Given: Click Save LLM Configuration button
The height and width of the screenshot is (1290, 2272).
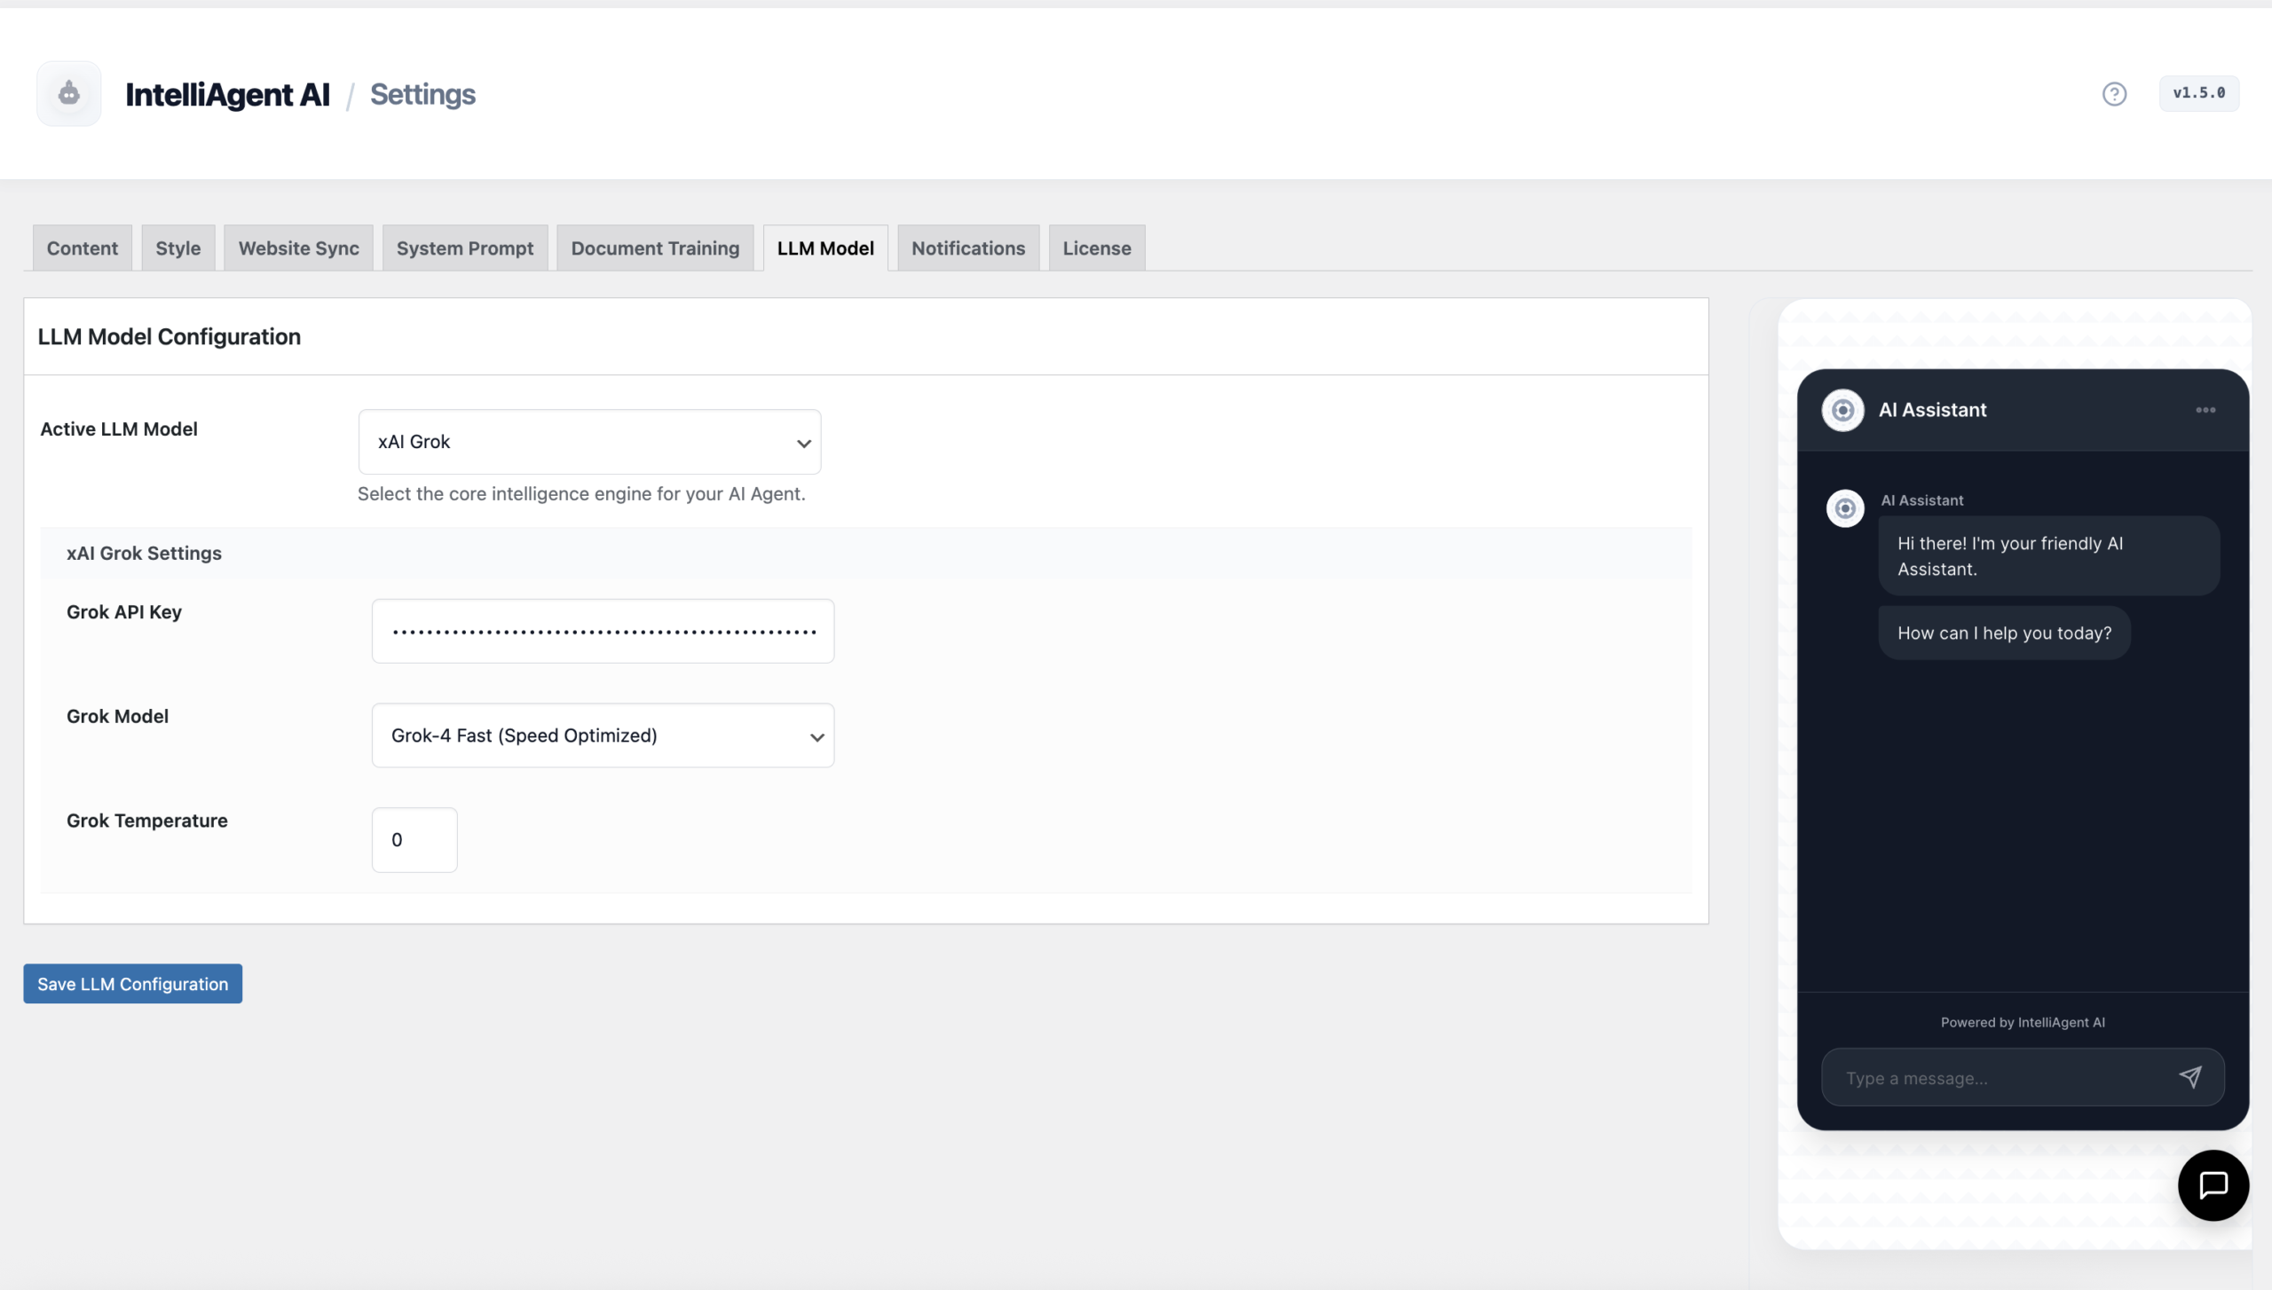Looking at the screenshot, I should tap(133, 984).
